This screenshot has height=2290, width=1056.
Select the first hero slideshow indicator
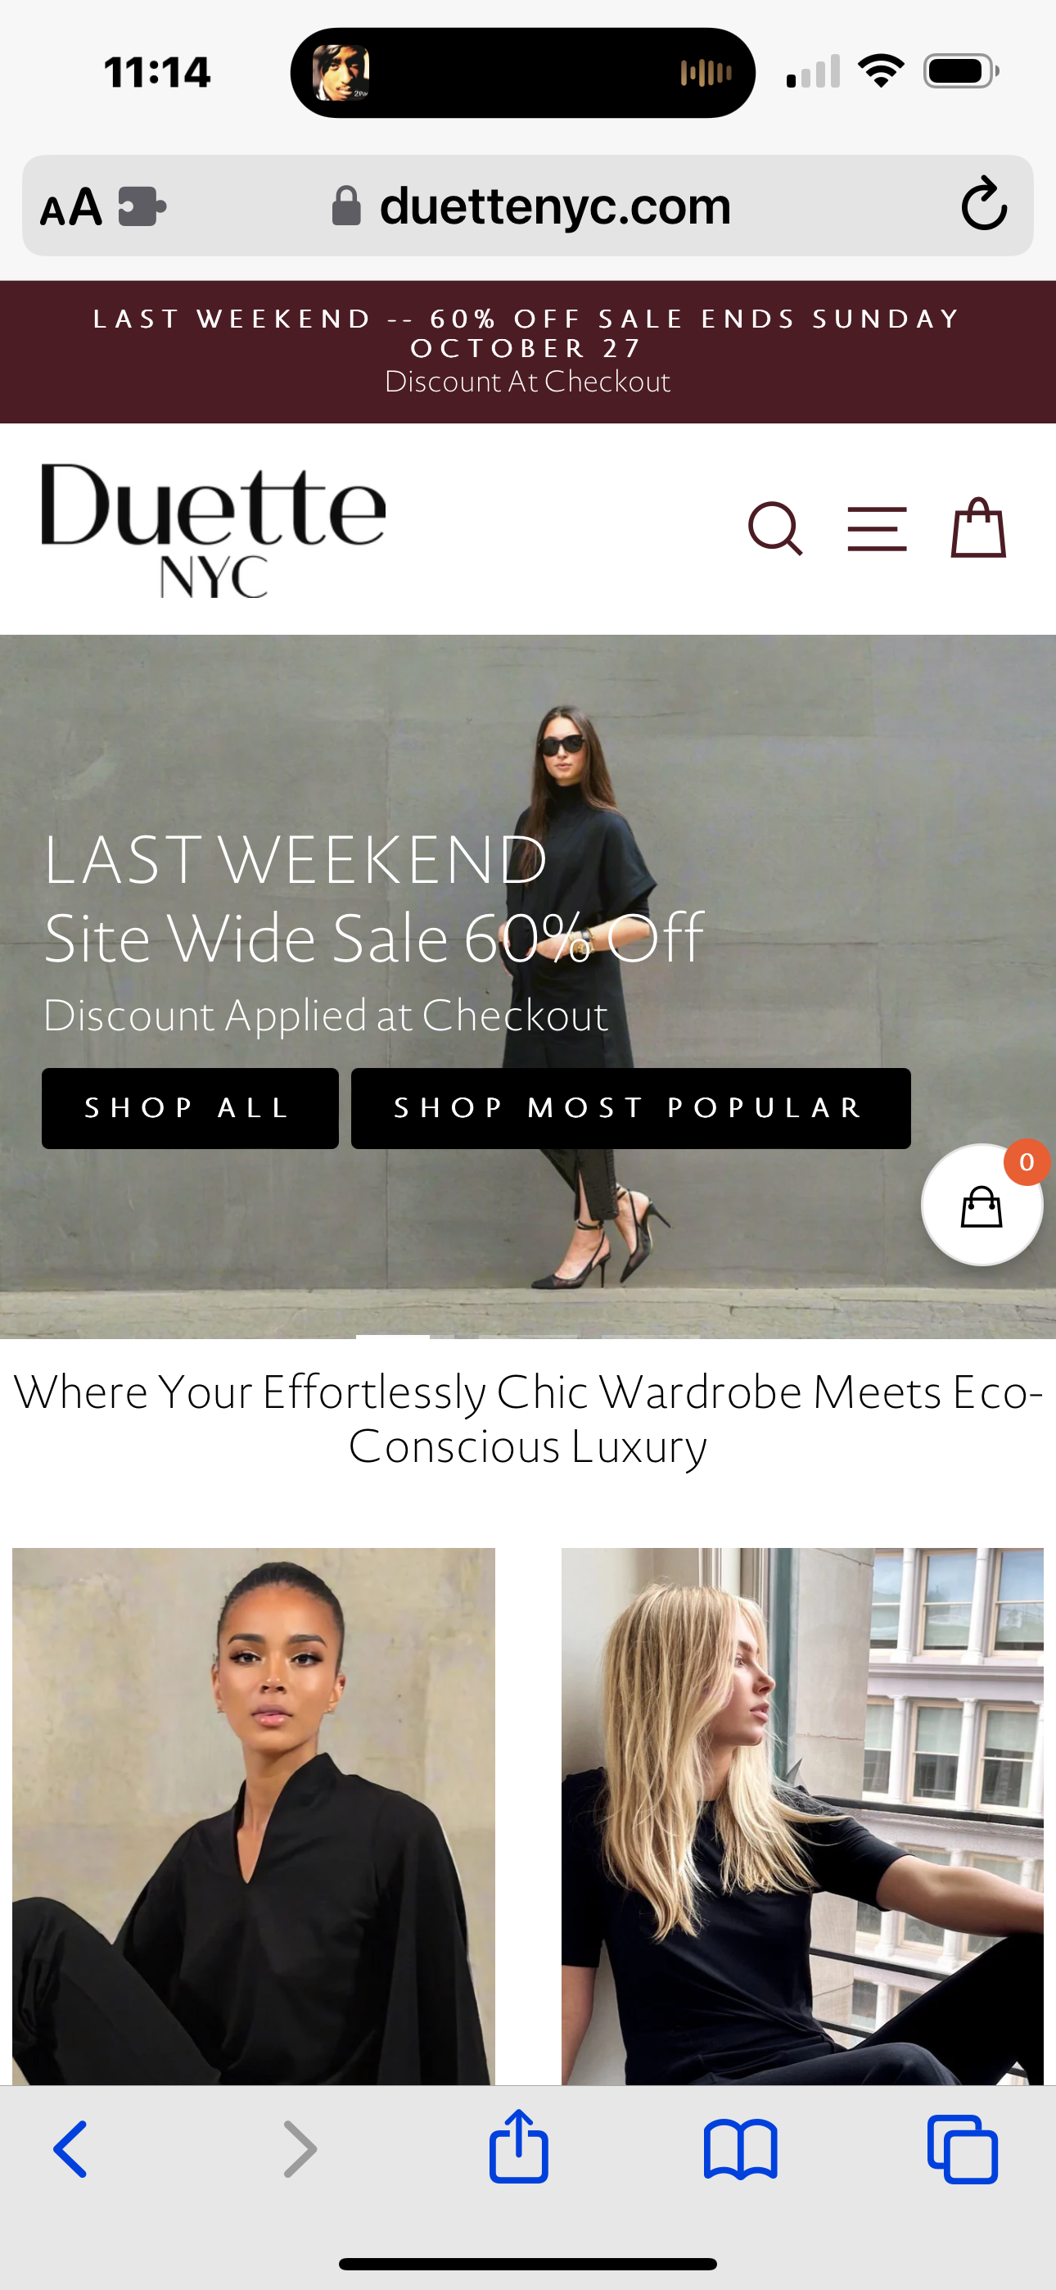coord(393,1336)
